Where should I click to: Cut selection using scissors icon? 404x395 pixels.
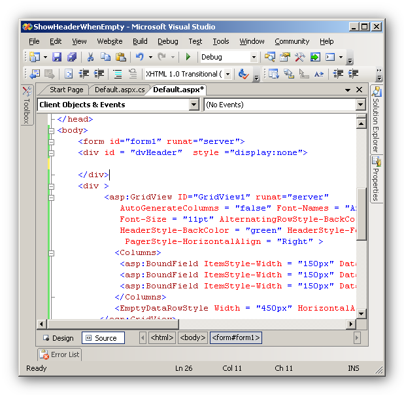(x=90, y=57)
